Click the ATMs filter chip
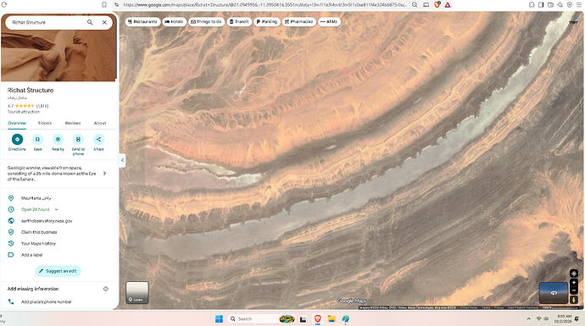The image size is (585, 326). (329, 22)
